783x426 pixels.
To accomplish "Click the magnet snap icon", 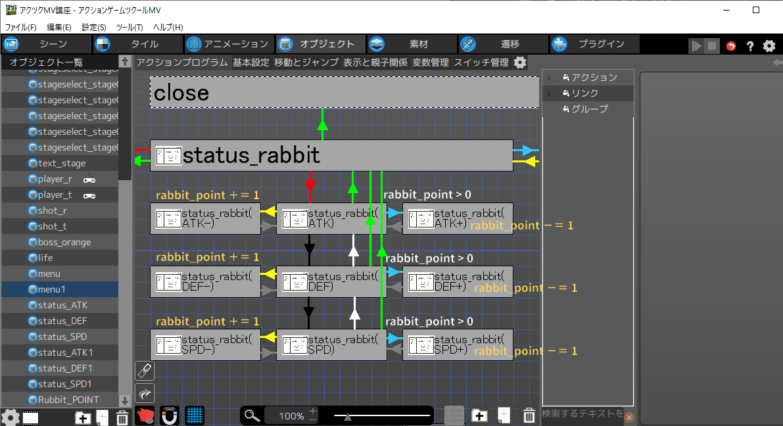I will pos(170,415).
